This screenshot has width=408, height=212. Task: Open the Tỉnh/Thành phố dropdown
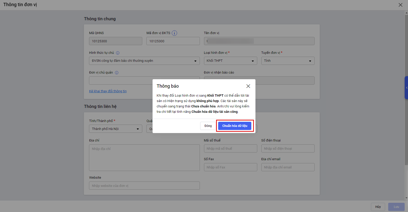click(x=116, y=129)
